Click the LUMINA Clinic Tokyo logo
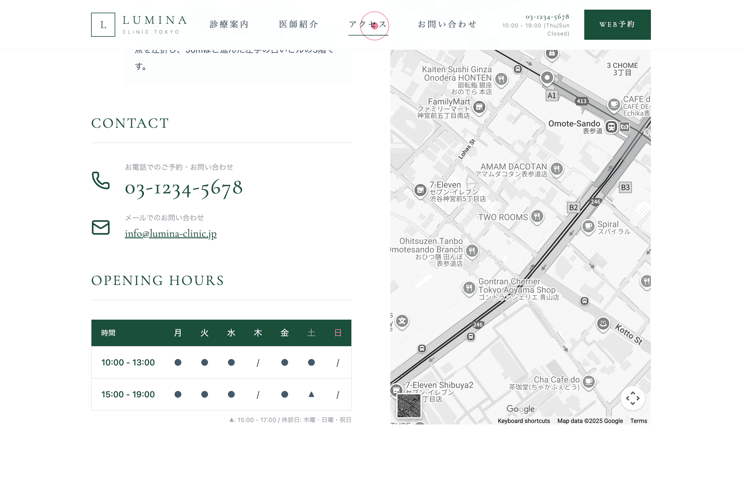This screenshot has height=482, width=742. 139,25
